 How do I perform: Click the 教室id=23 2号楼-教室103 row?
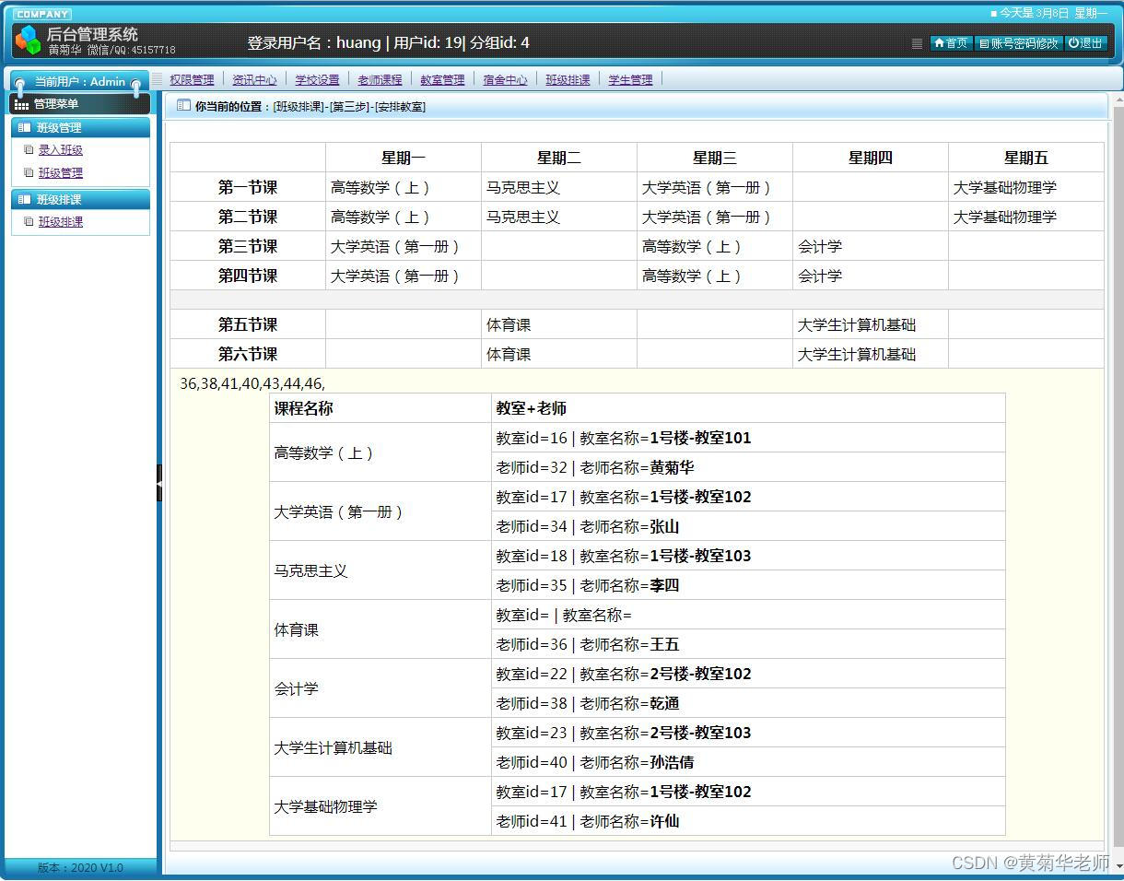748,733
